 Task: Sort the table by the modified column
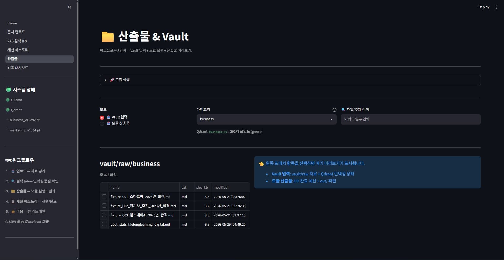(230, 187)
